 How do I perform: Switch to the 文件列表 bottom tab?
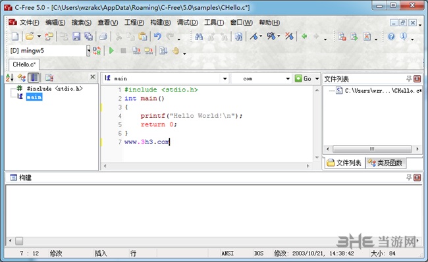tap(344, 163)
